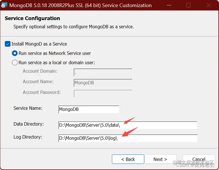Minimize the installer window
219x170 pixels.
(x=169, y=5)
